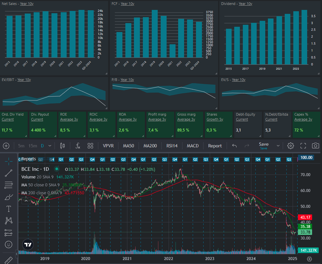Screen dimensions: 322x264
Task: Take a chart snapshot with camera icon
Action: coord(315,146)
